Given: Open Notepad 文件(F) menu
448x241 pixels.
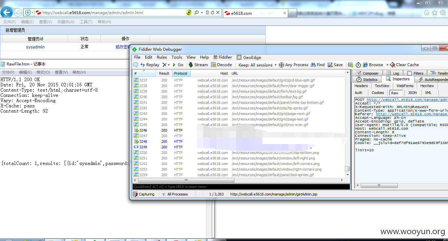Looking at the screenshot, I should tap(8, 72).
